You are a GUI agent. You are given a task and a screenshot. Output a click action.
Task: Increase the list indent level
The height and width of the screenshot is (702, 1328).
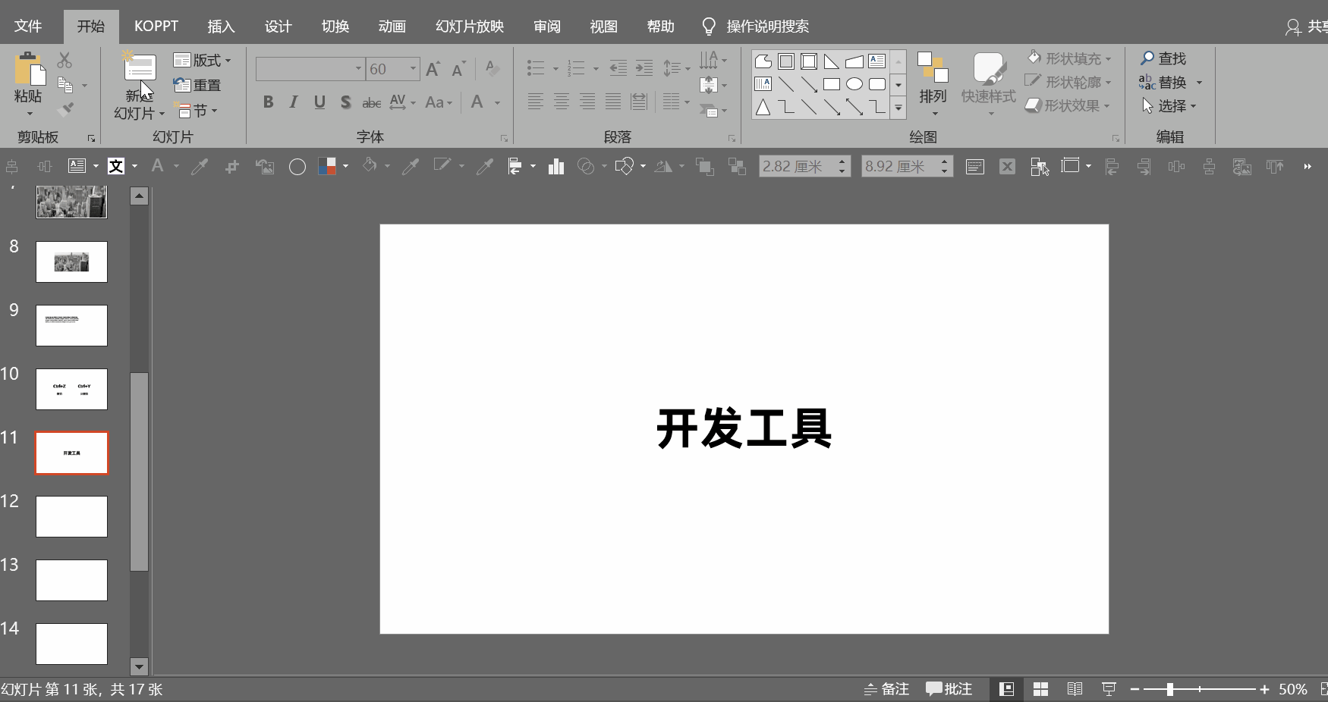tap(644, 69)
